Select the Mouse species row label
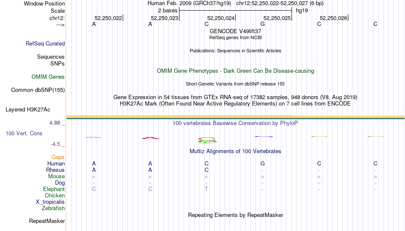 tap(57, 177)
